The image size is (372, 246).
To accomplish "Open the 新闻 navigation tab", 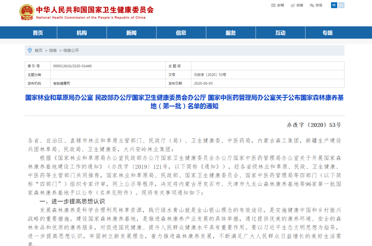I will pos(132,33).
